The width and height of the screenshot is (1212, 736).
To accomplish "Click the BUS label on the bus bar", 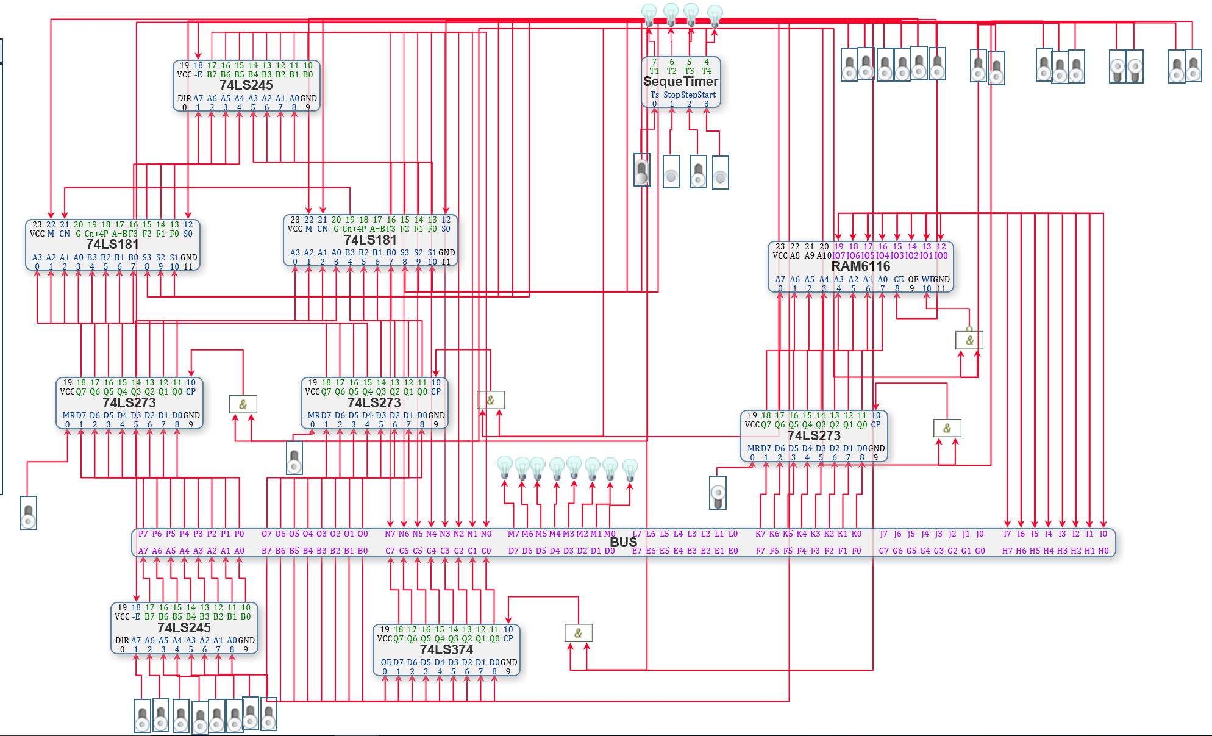I will (x=623, y=542).
